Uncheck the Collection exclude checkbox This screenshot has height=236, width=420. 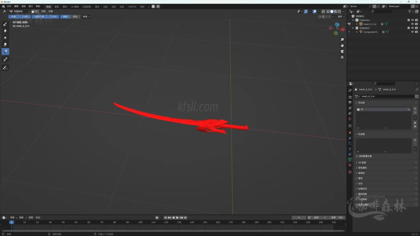408,20
